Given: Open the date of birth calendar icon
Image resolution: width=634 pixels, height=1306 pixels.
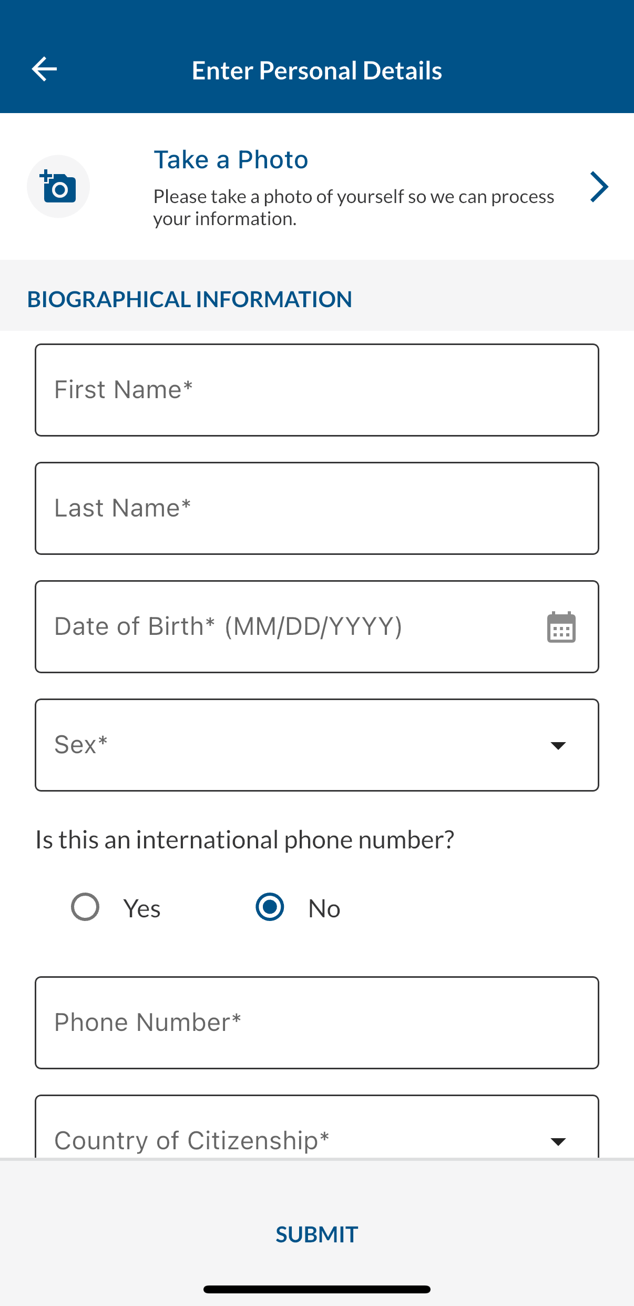Looking at the screenshot, I should click(x=561, y=627).
